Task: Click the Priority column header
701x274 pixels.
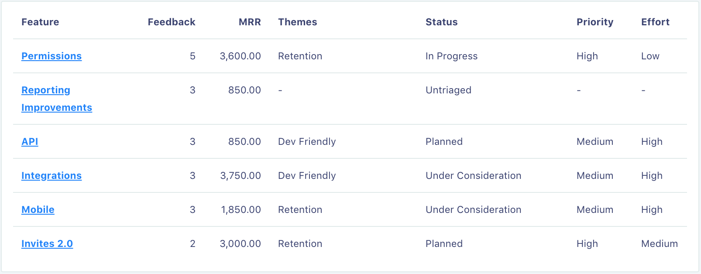Action: 595,22
